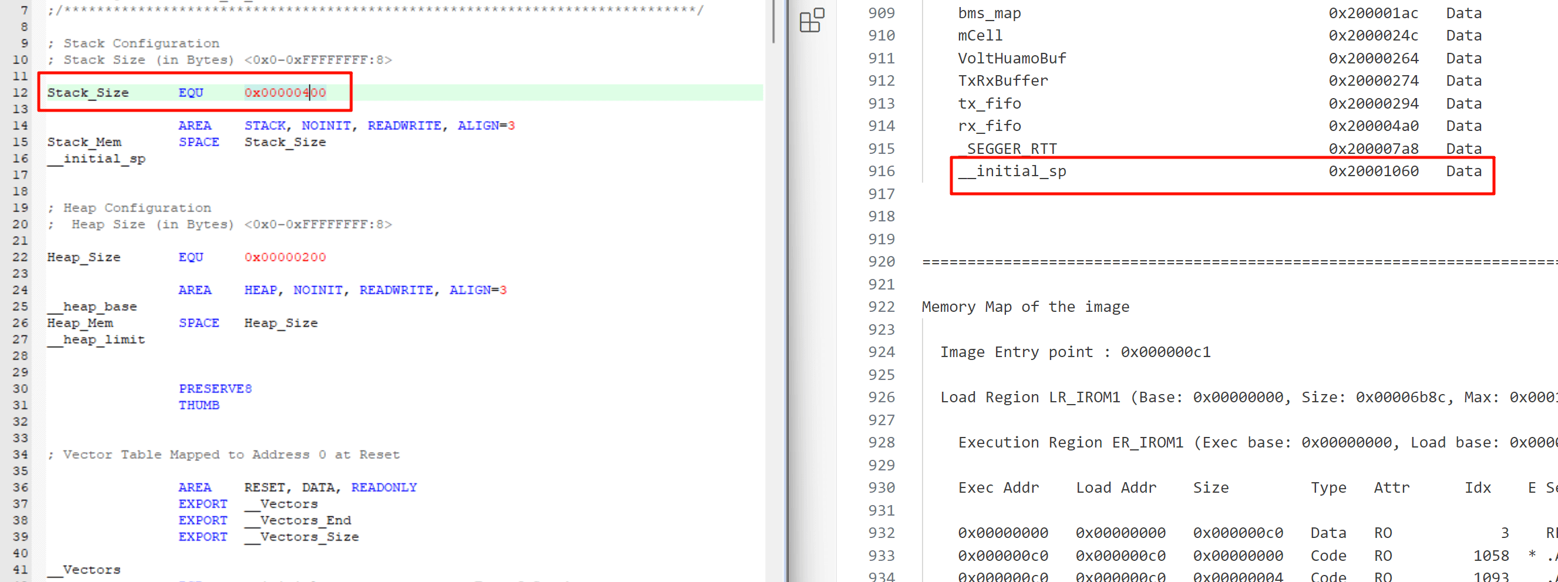
Task: Place cursor on PRESERVE8 directive
Action: click(x=215, y=388)
